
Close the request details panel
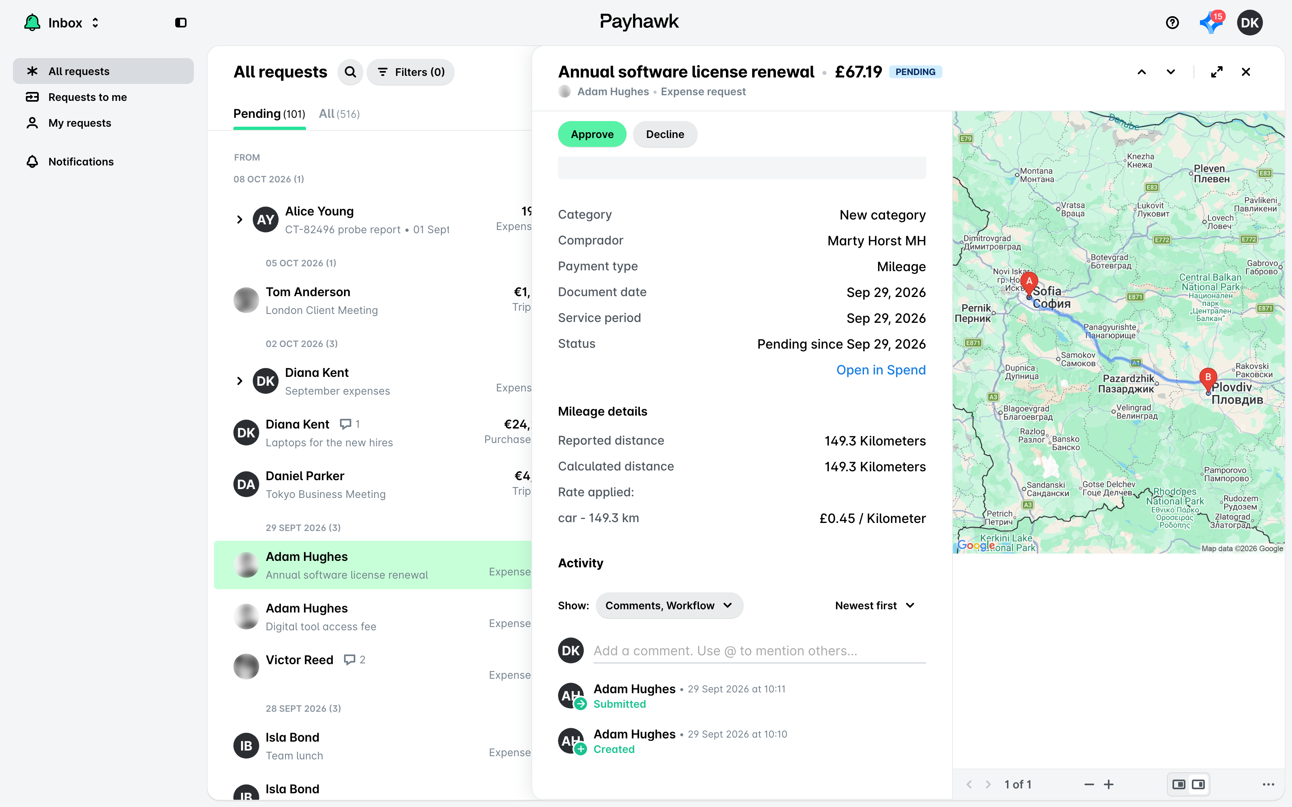point(1246,72)
